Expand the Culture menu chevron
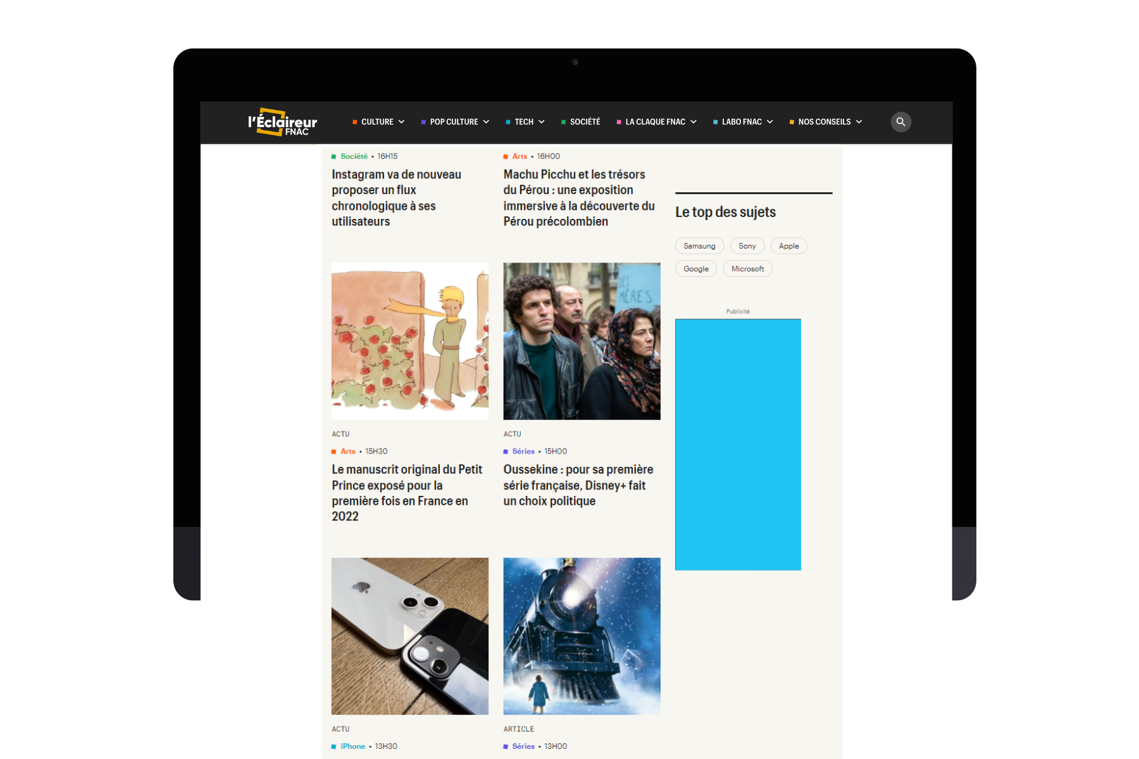The height and width of the screenshot is (759, 1139). [401, 122]
